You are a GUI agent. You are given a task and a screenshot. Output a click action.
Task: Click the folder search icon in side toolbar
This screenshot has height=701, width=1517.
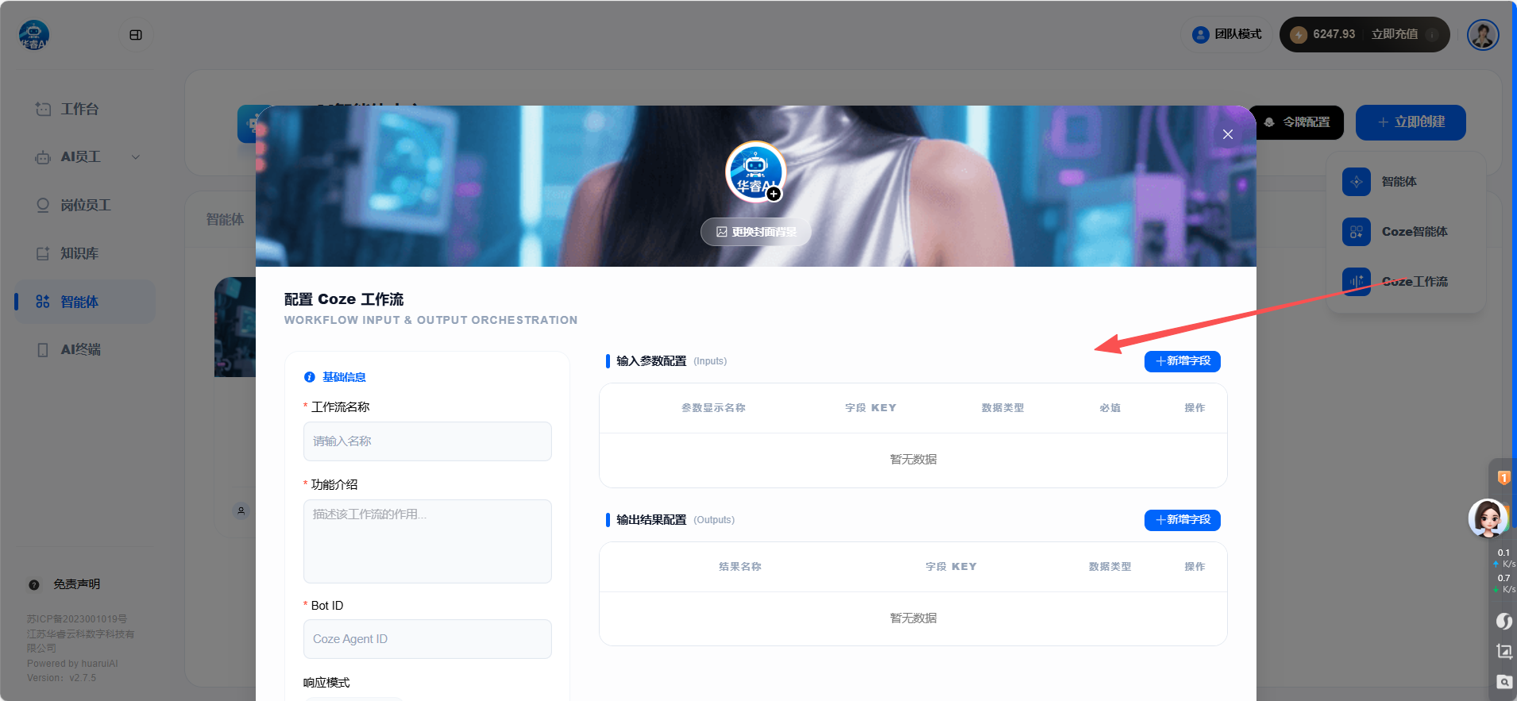pyautogui.click(x=1503, y=682)
